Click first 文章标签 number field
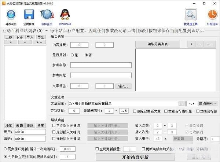 coord(80,86)
